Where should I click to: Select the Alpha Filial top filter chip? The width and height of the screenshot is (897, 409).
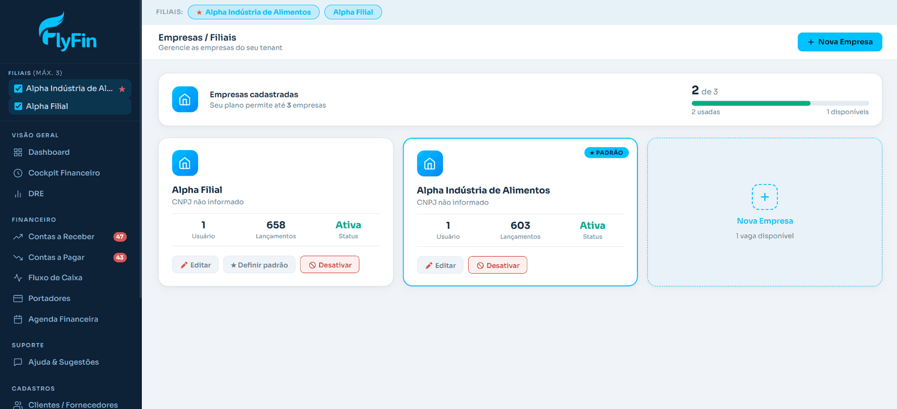tap(353, 12)
